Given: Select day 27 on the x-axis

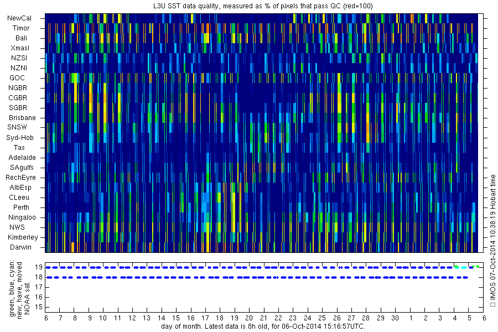Looking at the screenshot, I should [x=351, y=318].
